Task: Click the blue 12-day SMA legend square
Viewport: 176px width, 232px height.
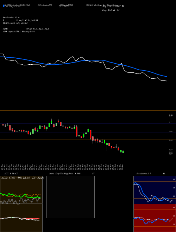Action: click(x=4, y=6)
